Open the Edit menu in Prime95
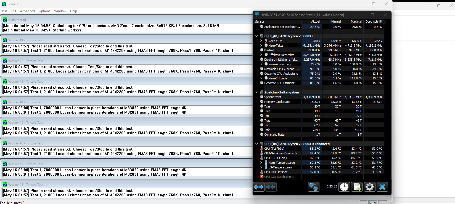Image resolution: width=455 pixels, height=204 pixels. coord(14,11)
